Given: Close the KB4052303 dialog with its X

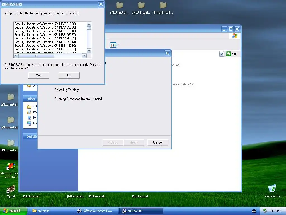Looking at the screenshot, I should pos(101,4).
